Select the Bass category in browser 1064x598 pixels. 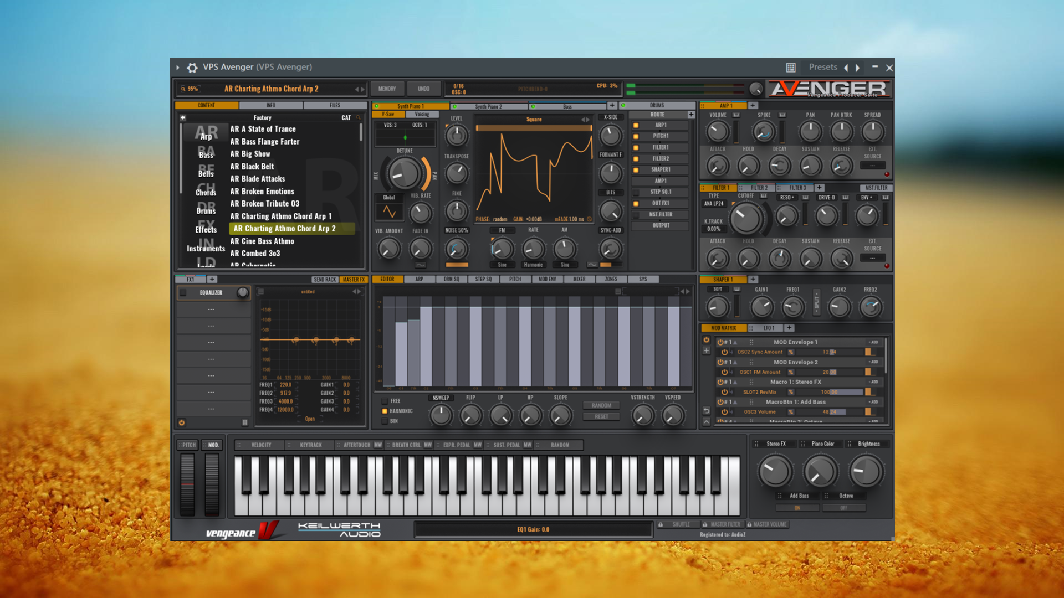click(x=206, y=151)
